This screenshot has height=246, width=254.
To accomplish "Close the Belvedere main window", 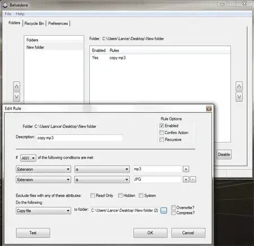I will (x=244, y=3).
